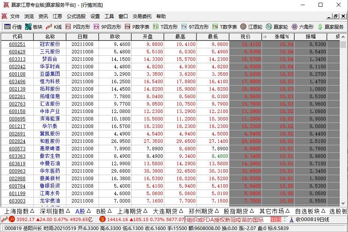Viewport: 348px width, 232px height.
Task: Switch to the B股 market tab
Action: (x=100, y=211)
